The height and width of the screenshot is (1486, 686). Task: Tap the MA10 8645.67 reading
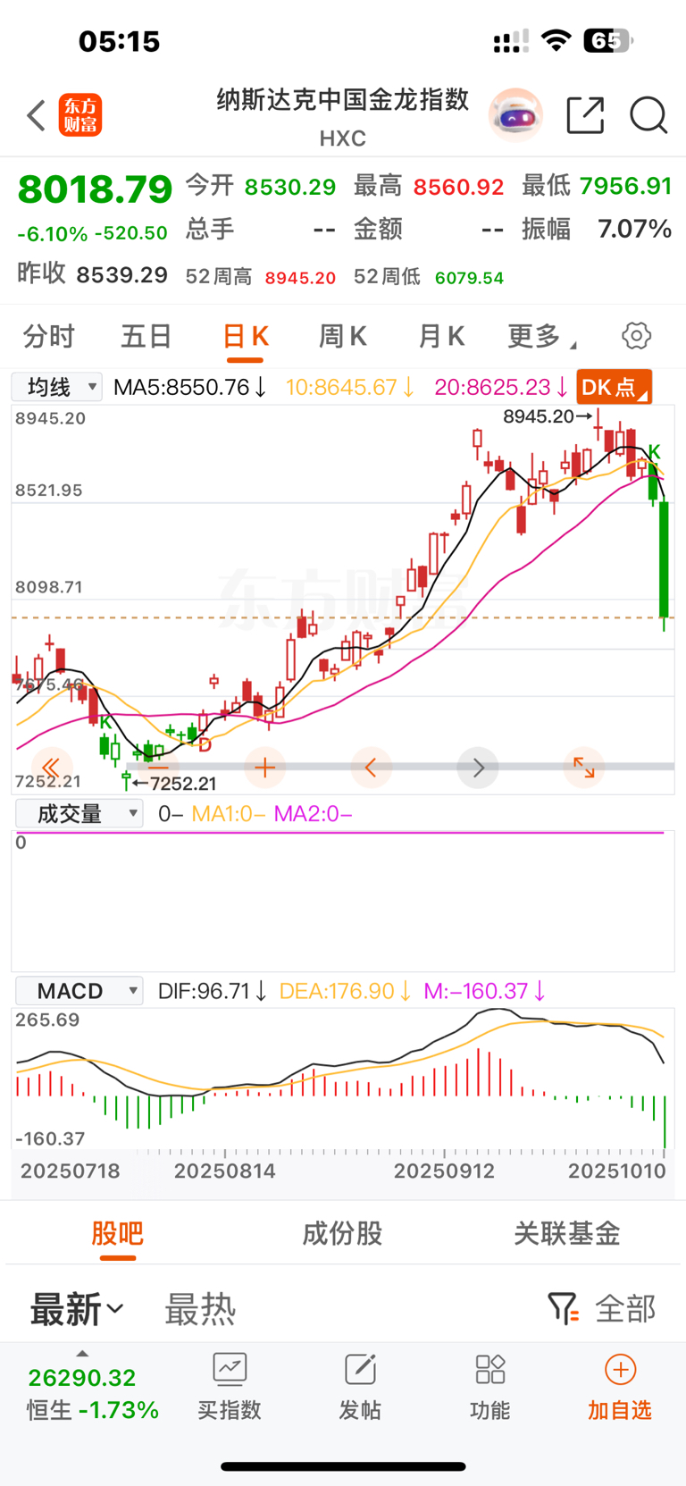(350, 387)
